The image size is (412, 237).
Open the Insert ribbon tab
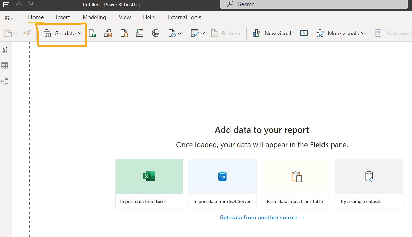(63, 17)
